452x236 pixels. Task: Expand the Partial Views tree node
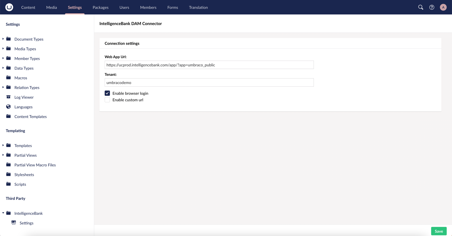click(x=3, y=155)
